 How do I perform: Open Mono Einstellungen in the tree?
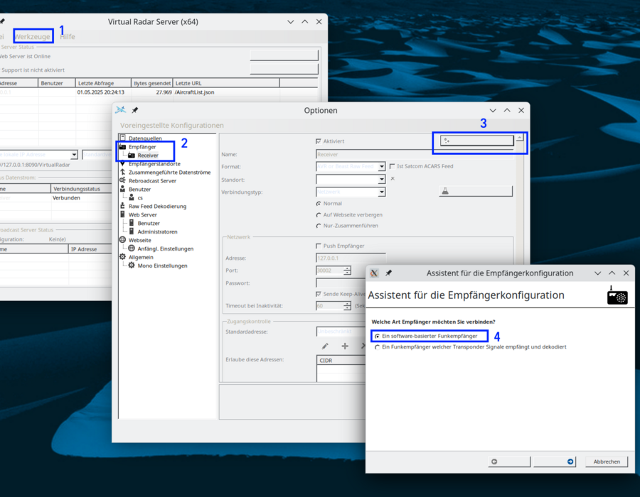click(162, 266)
